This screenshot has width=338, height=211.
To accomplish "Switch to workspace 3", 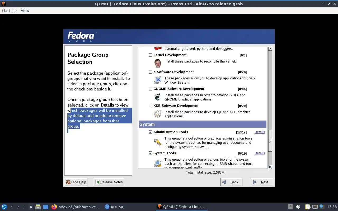I will (24, 207).
